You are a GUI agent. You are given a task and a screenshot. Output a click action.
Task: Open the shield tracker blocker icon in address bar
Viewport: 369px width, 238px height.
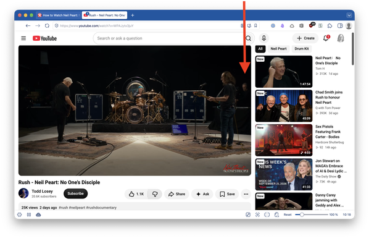click(57, 26)
